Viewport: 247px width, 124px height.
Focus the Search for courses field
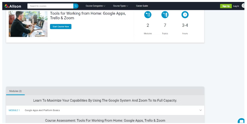point(50,6)
